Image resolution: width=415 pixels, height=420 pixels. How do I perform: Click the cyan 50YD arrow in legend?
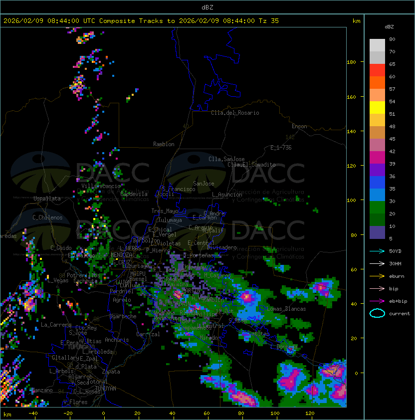377,251
